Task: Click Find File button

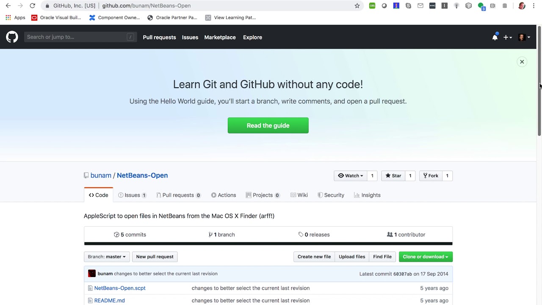Action: tap(382, 257)
